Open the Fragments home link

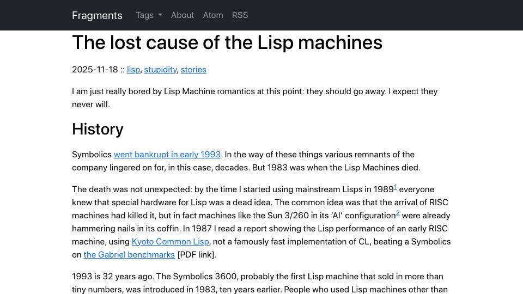(97, 15)
